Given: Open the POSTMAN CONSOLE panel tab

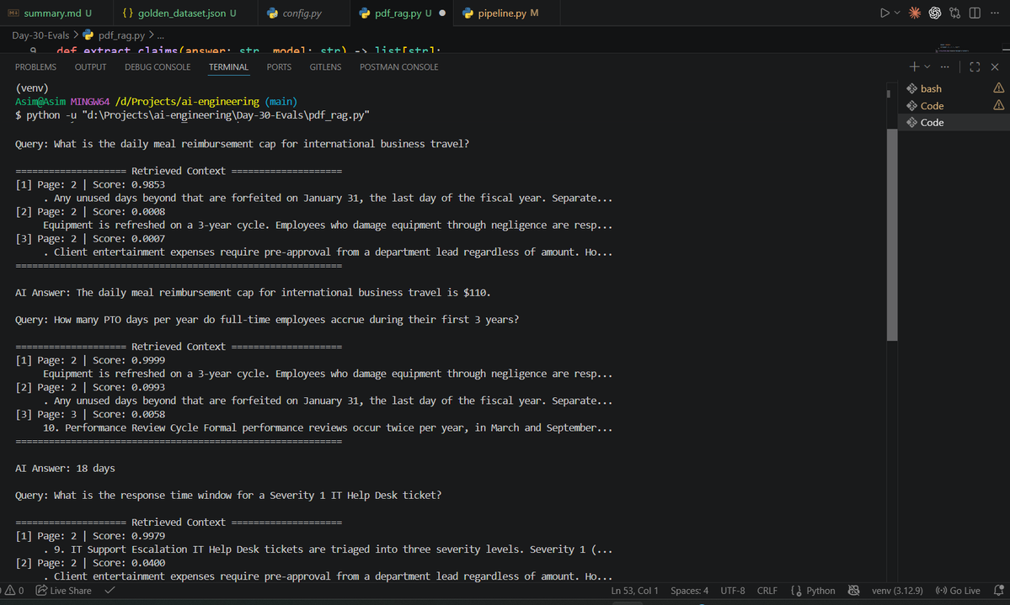Looking at the screenshot, I should click(x=398, y=67).
